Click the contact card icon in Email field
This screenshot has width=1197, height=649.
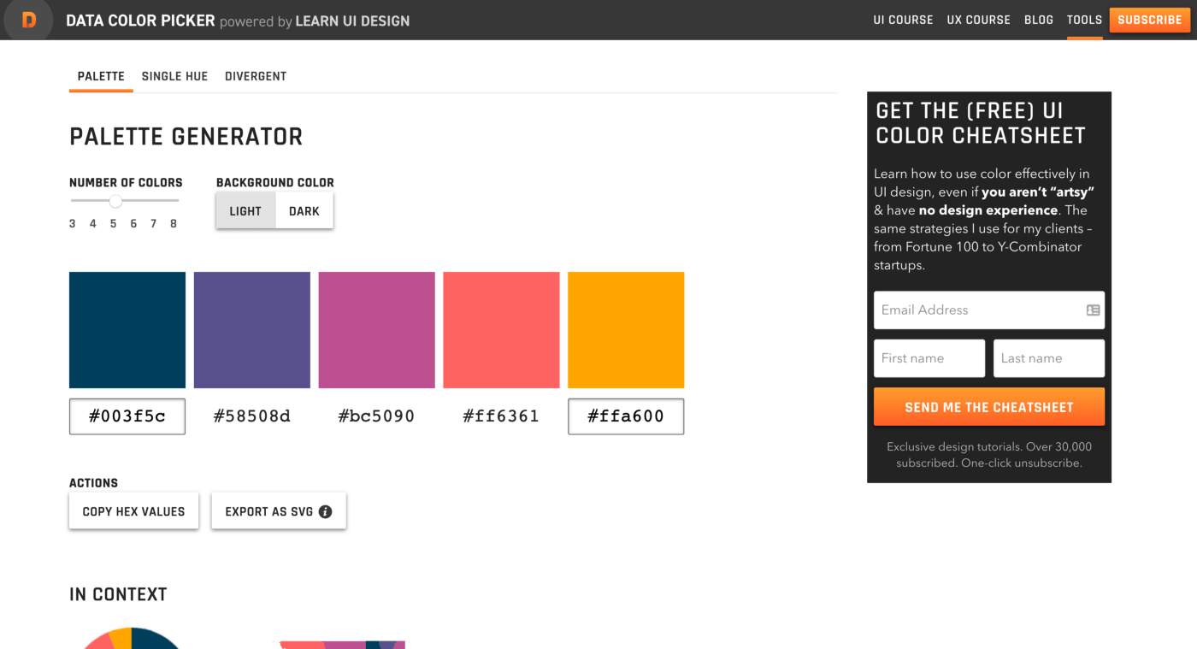(1093, 310)
